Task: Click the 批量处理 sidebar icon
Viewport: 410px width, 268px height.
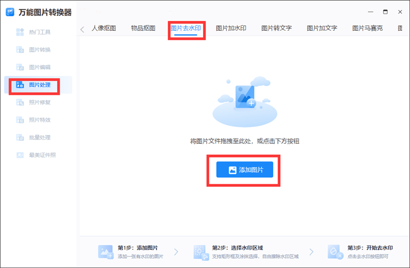Action: click(x=20, y=137)
